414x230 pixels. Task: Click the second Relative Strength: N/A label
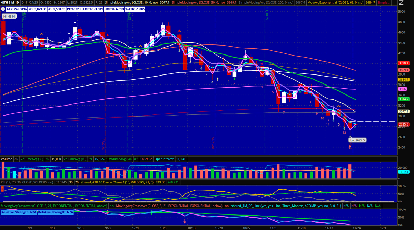tap(56, 212)
